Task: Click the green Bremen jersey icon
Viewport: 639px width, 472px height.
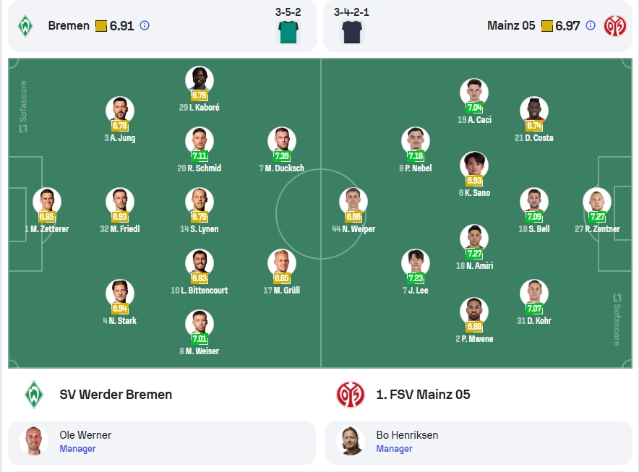Action: pyautogui.click(x=288, y=32)
